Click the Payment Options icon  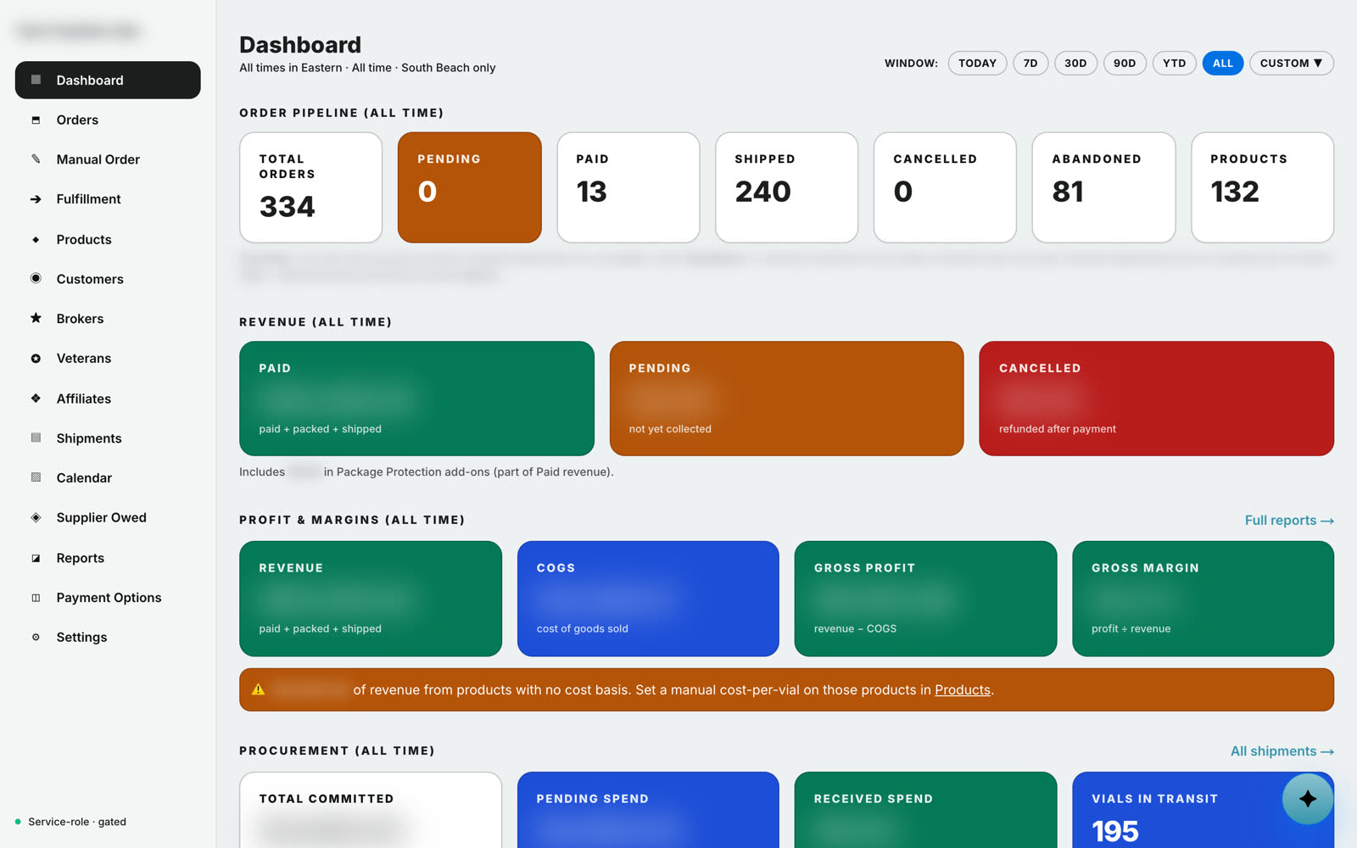click(x=36, y=598)
